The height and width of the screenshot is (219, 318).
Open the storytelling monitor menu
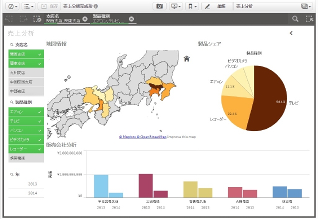tap(176, 6)
